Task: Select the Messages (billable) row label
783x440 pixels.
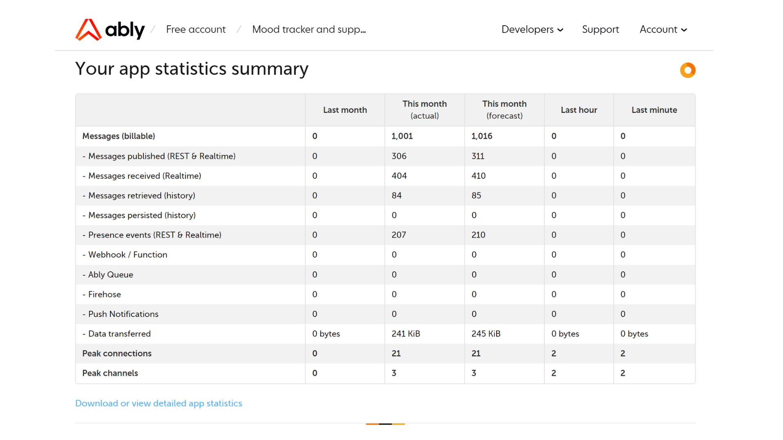Action: coord(119,136)
